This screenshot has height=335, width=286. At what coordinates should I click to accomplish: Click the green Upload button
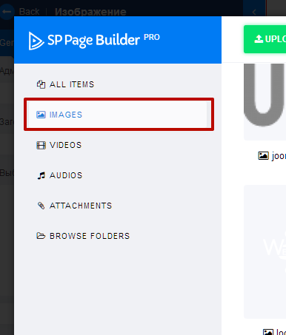coord(265,39)
